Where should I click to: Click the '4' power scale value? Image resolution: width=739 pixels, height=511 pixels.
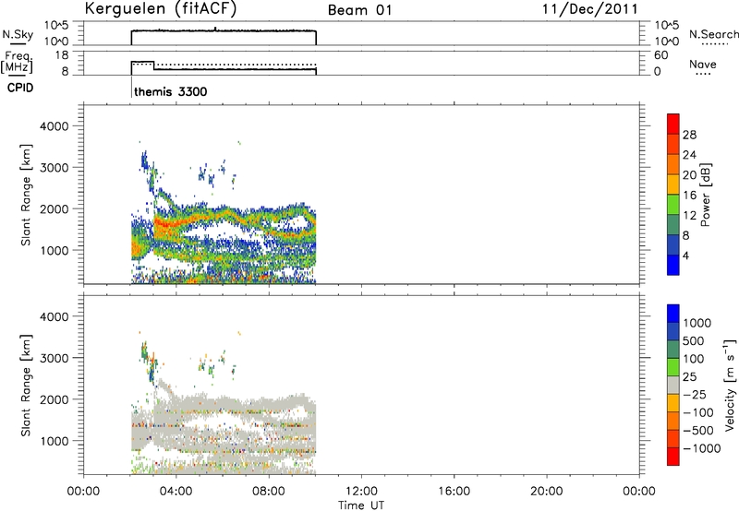[685, 256]
